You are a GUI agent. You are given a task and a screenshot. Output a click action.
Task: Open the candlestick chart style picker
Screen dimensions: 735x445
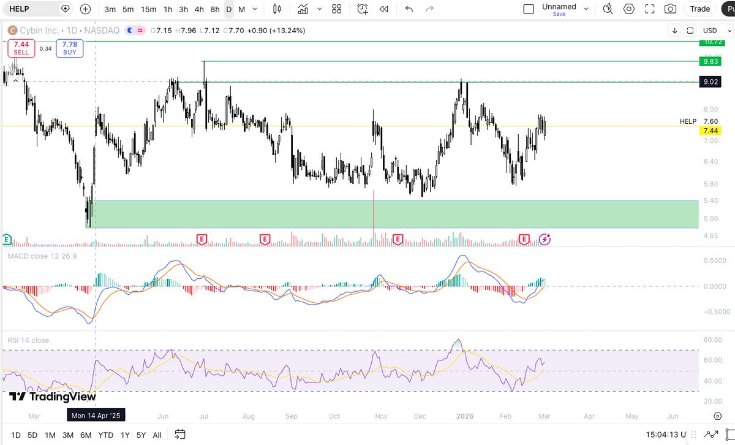(277, 9)
